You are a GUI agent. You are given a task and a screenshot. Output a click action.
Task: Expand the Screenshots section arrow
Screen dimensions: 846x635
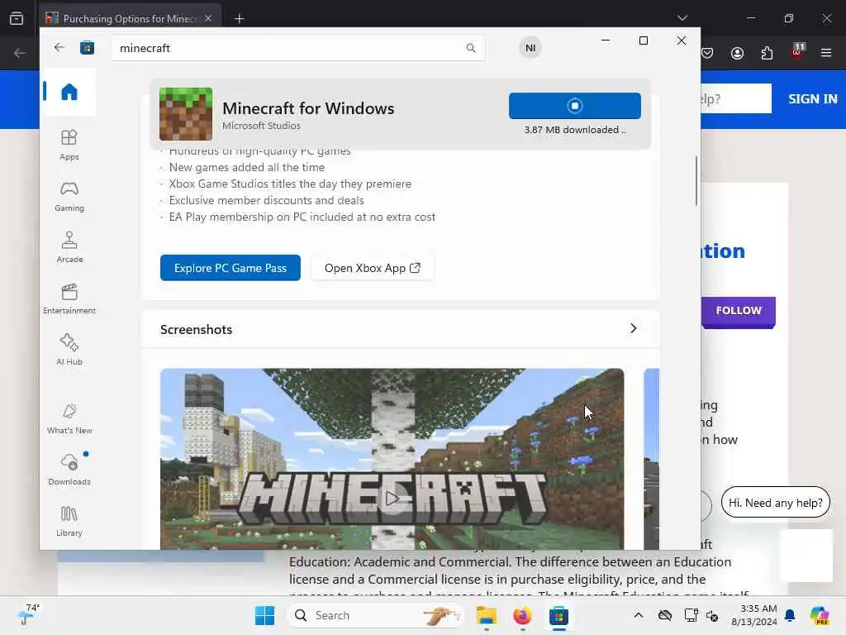(634, 328)
